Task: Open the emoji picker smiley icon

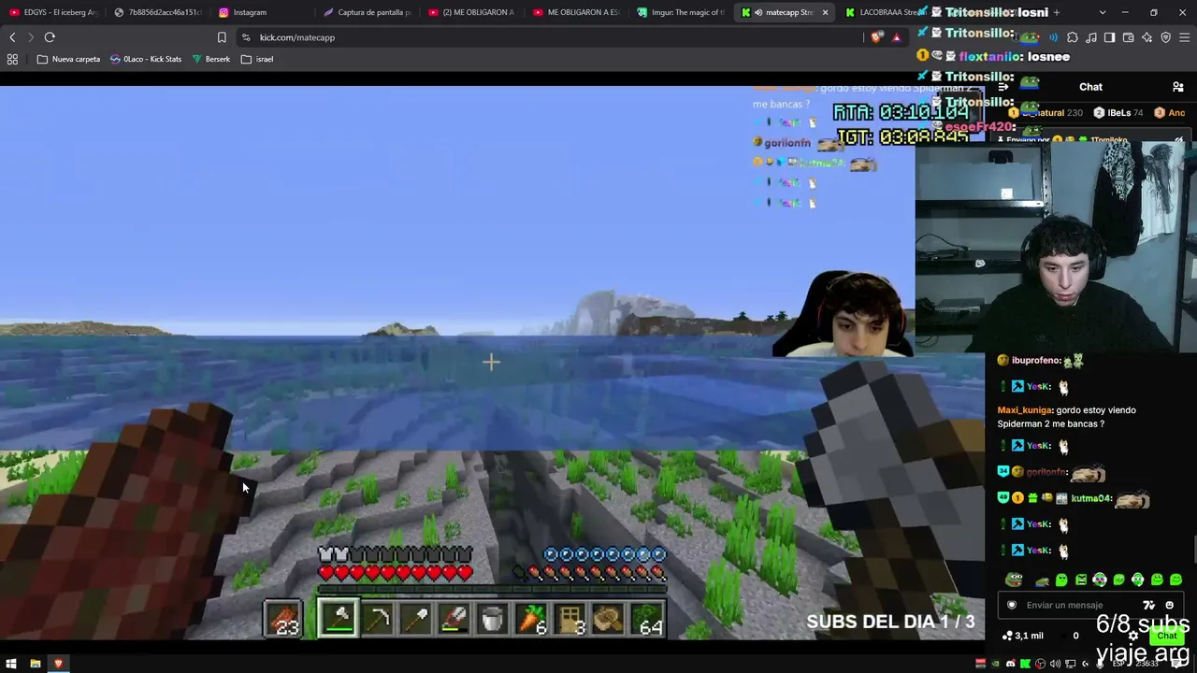Action: pyautogui.click(x=1169, y=605)
